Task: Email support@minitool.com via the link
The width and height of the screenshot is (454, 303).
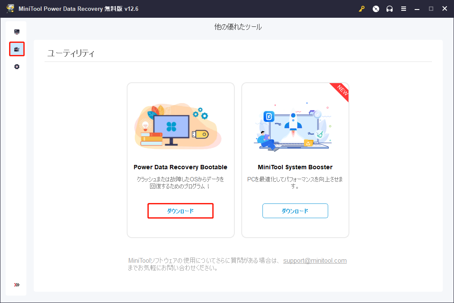Action: (315, 260)
